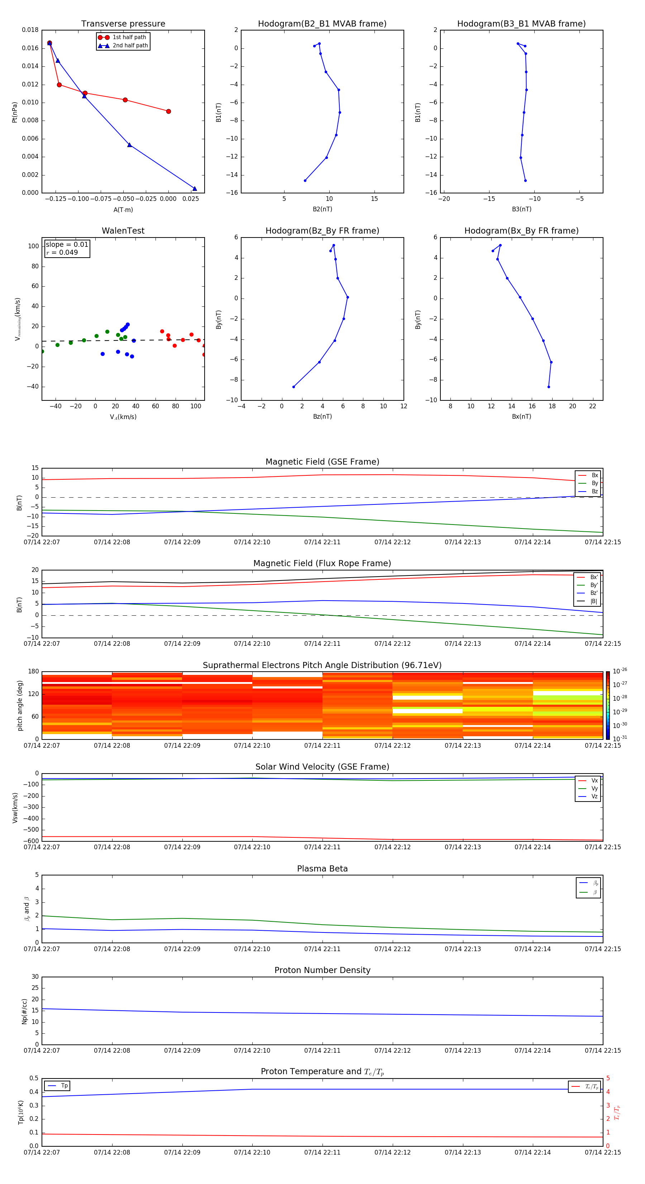Click 'Te/Tp' legend in temperature plot

[x=592, y=1086]
